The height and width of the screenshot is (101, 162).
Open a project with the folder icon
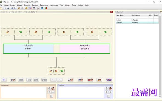[1, 8]
